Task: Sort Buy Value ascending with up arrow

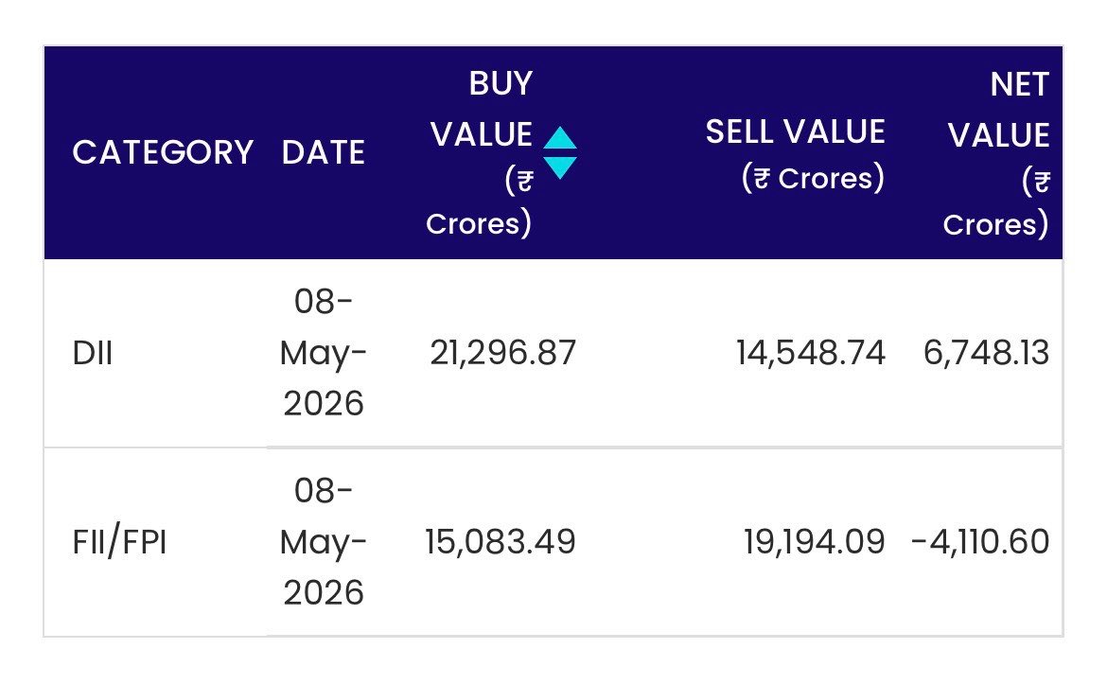Action: [x=560, y=137]
